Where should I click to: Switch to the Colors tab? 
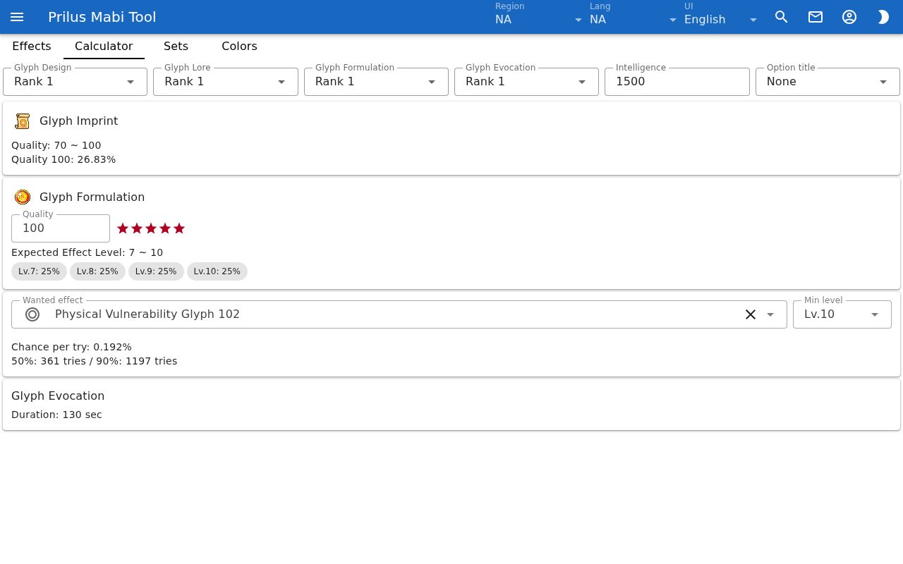click(x=239, y=47)
